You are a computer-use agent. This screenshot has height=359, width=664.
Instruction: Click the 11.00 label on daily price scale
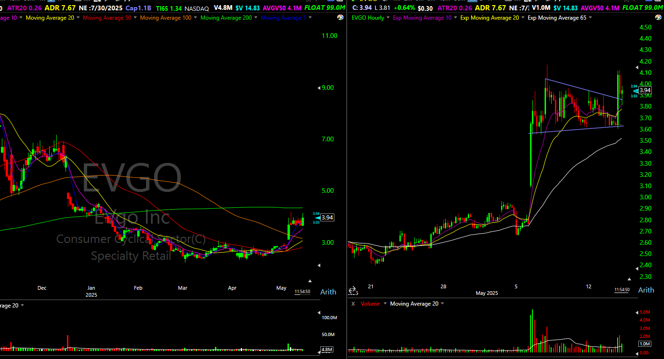(x=329, y=36)
